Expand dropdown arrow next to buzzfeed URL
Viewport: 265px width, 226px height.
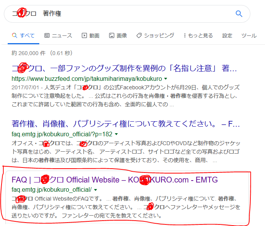(x=166, y=79)
